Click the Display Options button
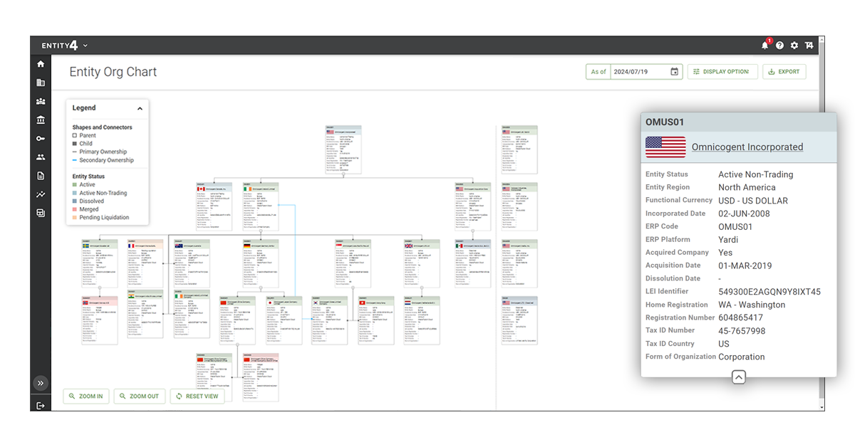The width and height of the screenshot is (855, 447). pyautogui.click(x=721, y=72)
